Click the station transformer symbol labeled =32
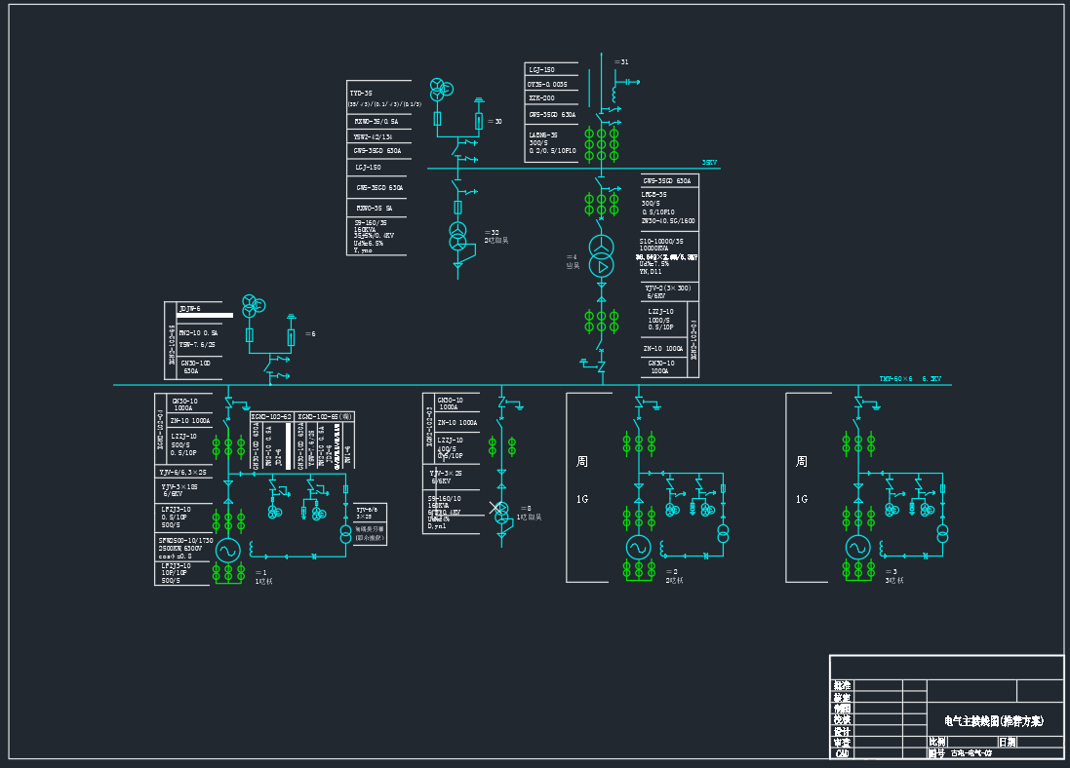This screenshot has height=768, width=1070. (x=457, y=236)
